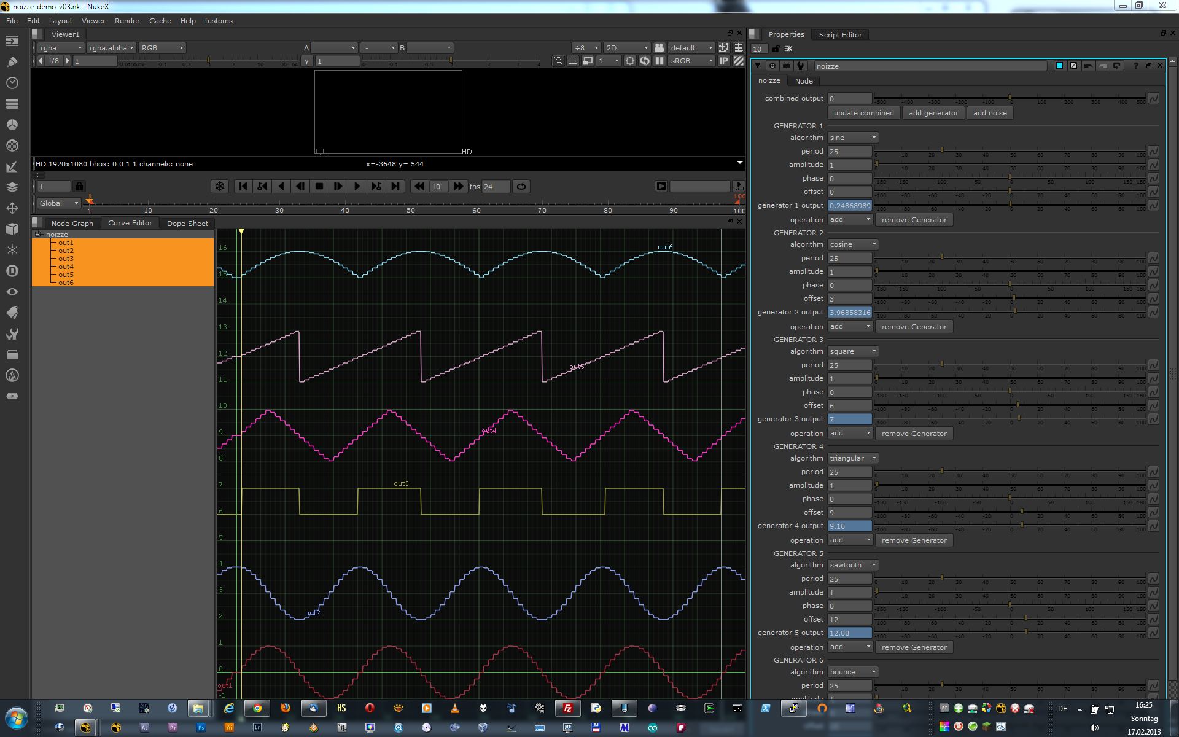Click remove Generator for Generator 1
1179x737 pixels.
[x=914, y=220]
